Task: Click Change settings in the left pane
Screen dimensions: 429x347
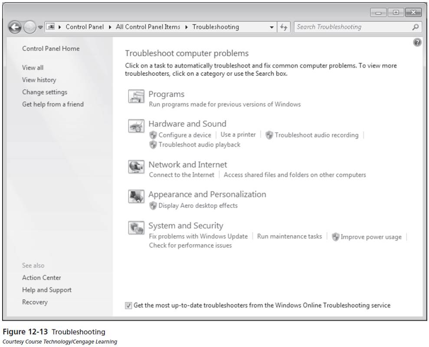Action: pos(45,92)
